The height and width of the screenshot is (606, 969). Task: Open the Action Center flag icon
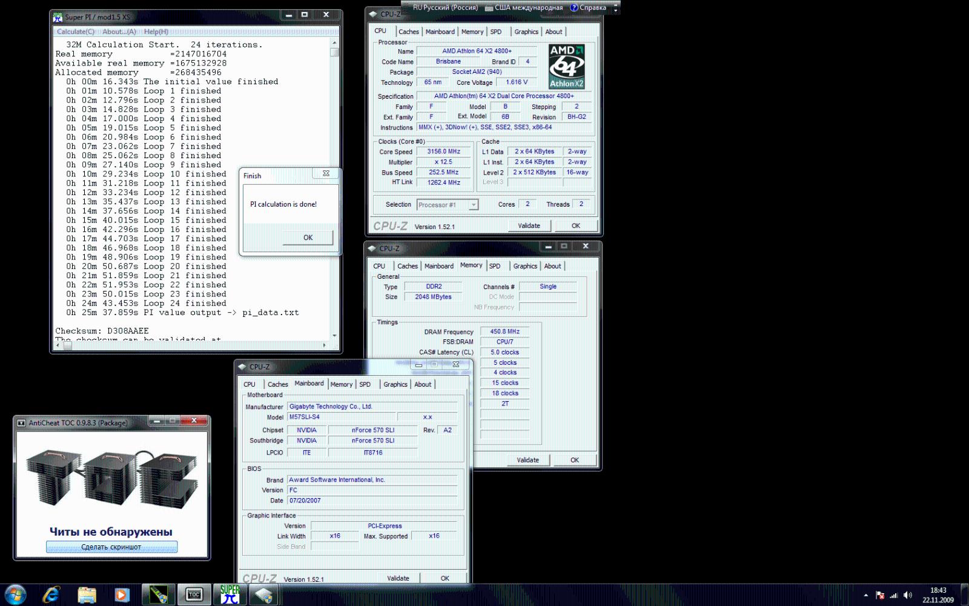pyautogui.click(x=880, y=595)
